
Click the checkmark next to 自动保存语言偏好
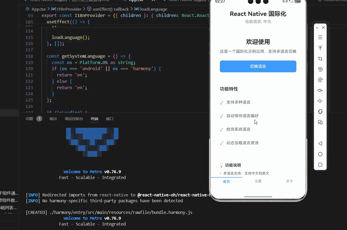tap(221, 116)
